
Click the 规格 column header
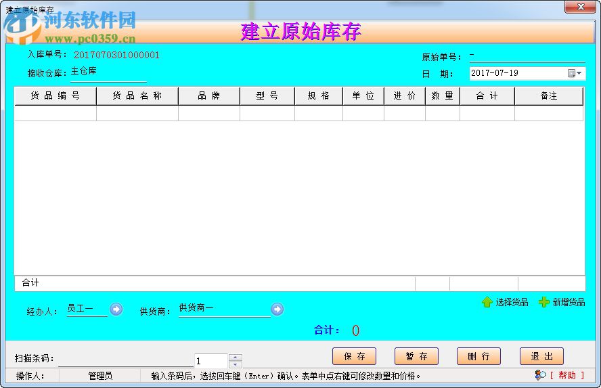(319, 96)
